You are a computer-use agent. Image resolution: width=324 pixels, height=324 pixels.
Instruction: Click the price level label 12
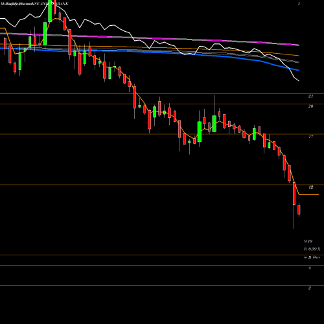coord(310,187)
